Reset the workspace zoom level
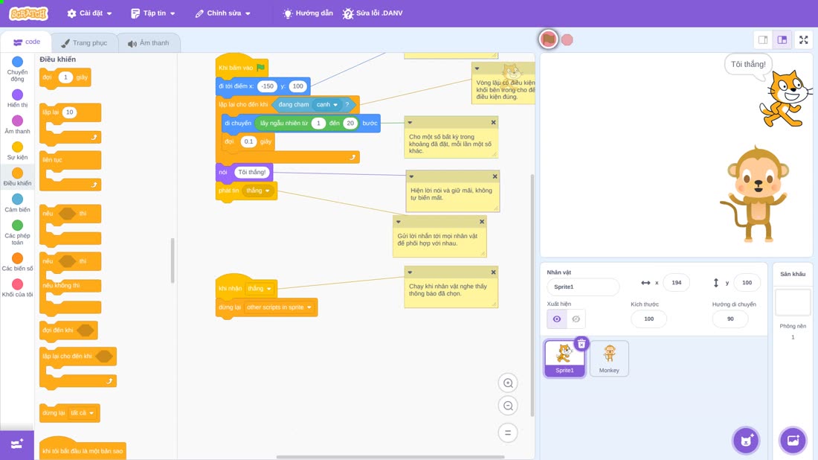Image resolution: width=818 pixels, height=460 pixels. pyautogui.click(x=508, y=432)
